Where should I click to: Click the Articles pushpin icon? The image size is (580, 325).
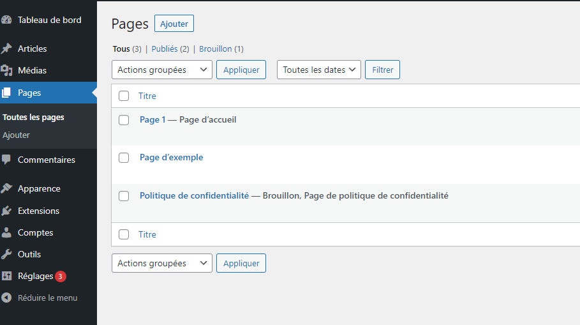(x=7, y=49)
